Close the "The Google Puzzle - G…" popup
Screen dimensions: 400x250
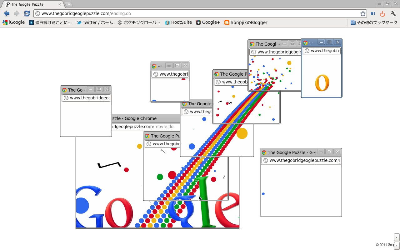[337, 152]
